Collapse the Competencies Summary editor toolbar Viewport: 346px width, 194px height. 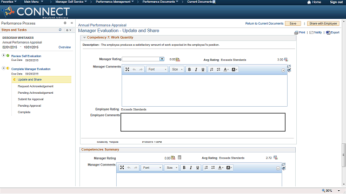[278, 169]
